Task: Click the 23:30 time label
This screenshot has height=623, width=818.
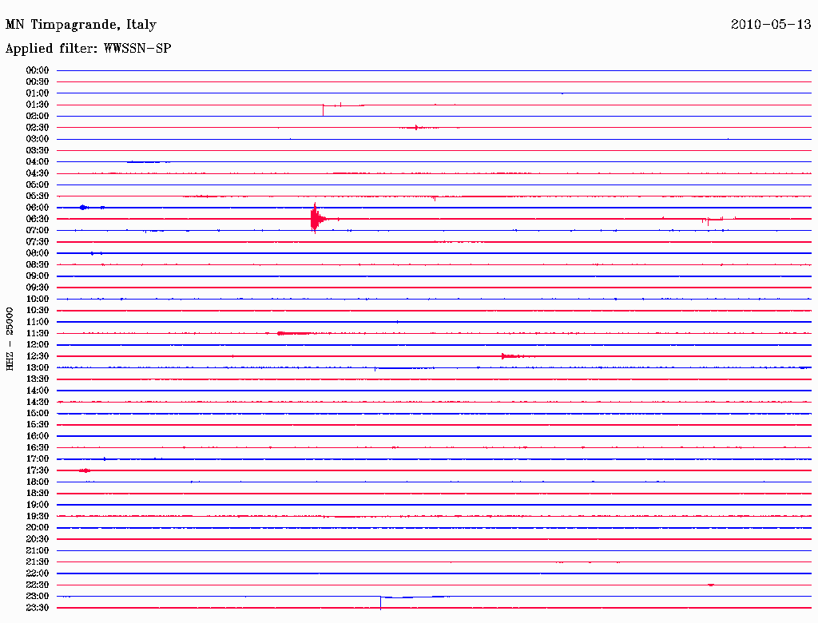Action: tap(38, 608)
